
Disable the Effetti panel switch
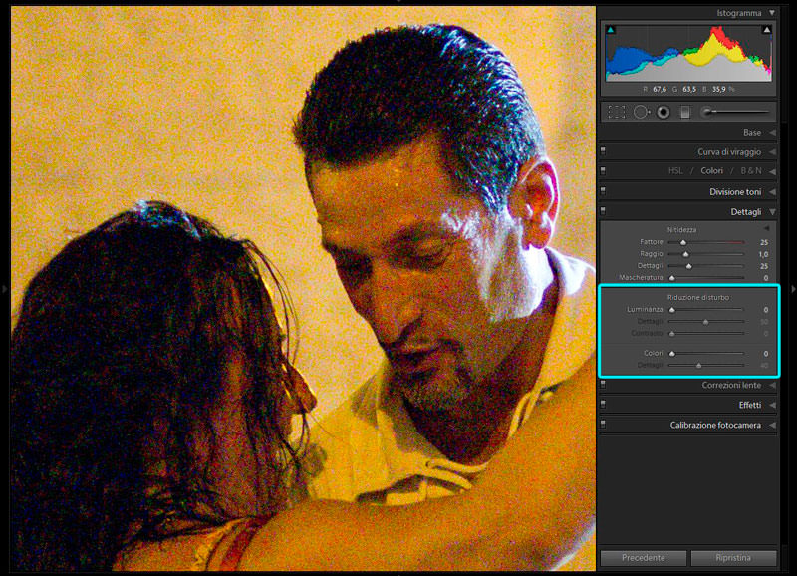point(604,405)
